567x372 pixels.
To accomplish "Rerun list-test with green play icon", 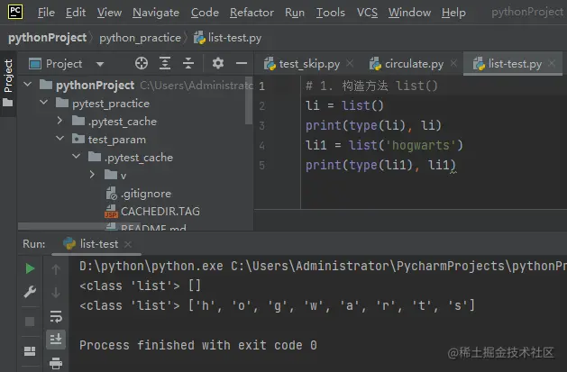I will pyautogui.click(x=30, y=268).
